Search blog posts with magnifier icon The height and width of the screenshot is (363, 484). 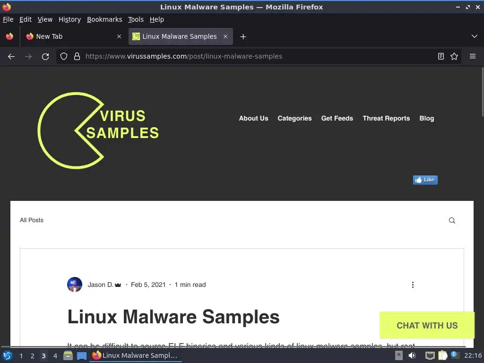pyautogui.click(x=452, y=220)
